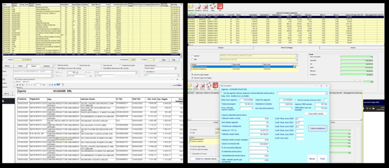Toggle Solo fatture con assoc. fatt. provvig. checkbox

pos(56,68)
